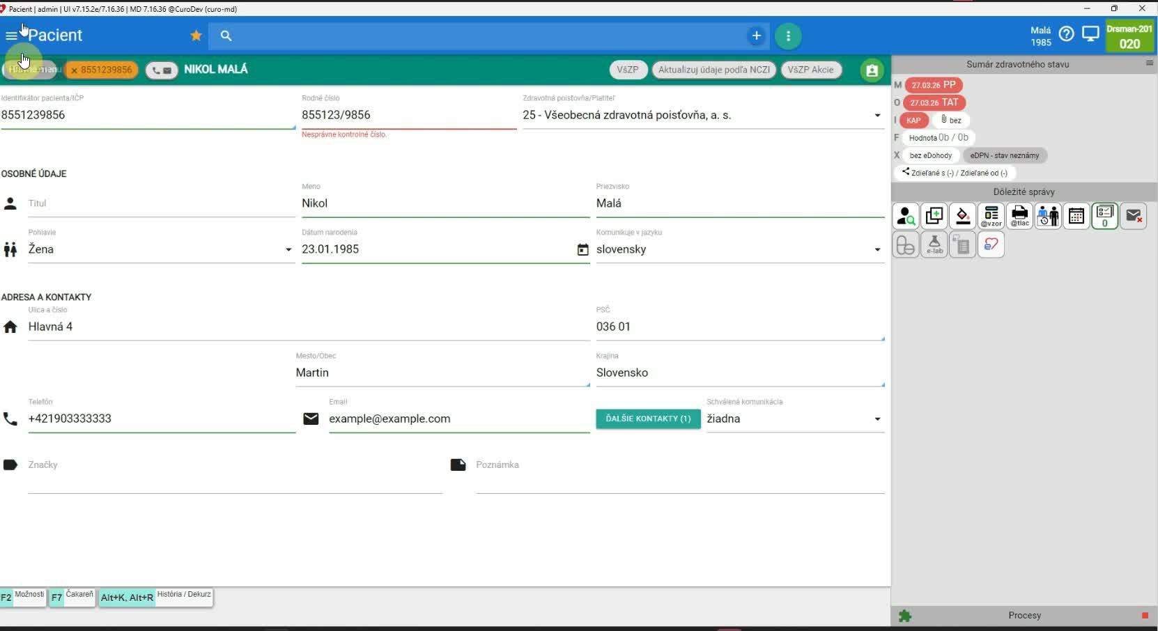Close the 8551239856 patient chip
Screen dimensions: 1158x631
pyautogui.click(x=75, y=70)
